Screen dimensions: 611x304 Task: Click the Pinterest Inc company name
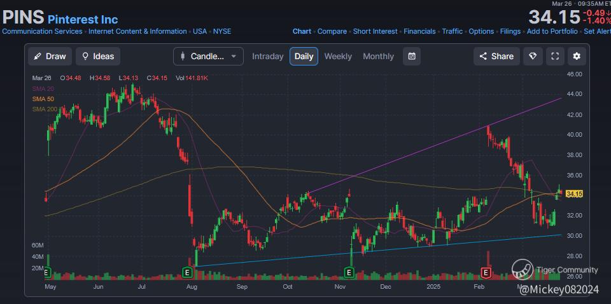[x=83, y=19]
